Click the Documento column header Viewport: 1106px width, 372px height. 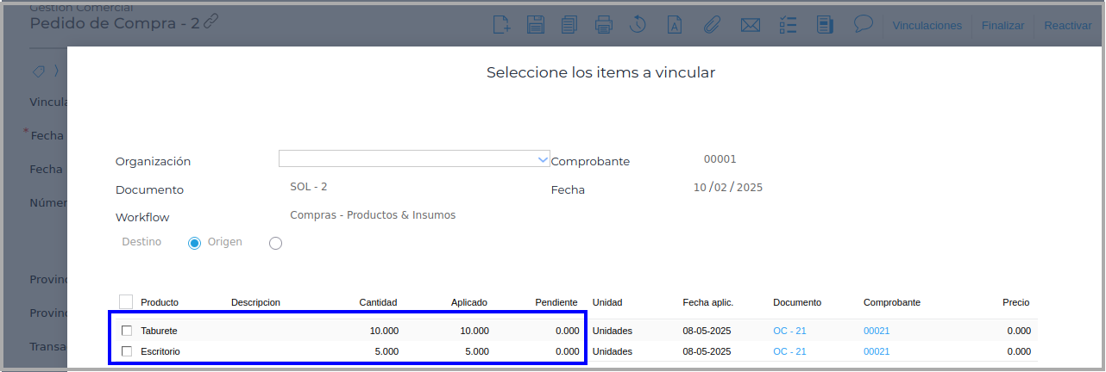point(797,302)
